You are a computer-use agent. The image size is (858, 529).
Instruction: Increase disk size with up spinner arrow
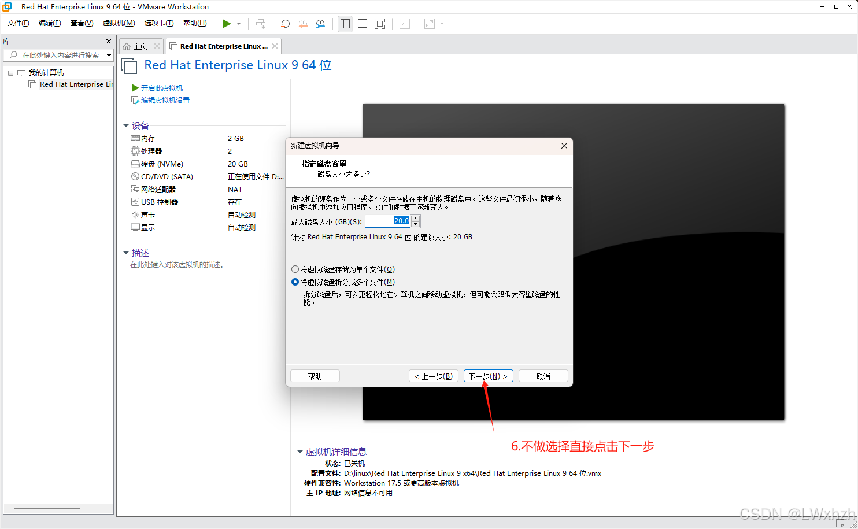coord(415,218)
